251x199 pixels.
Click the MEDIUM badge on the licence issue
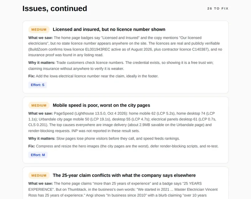pyautogui.click(x=39, y=30)
